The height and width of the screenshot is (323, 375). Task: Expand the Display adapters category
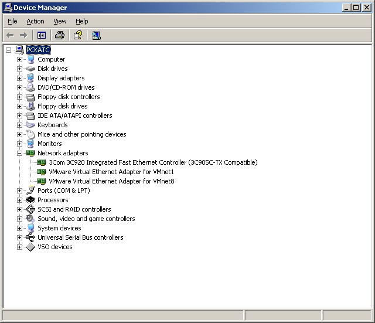(19, 78)
